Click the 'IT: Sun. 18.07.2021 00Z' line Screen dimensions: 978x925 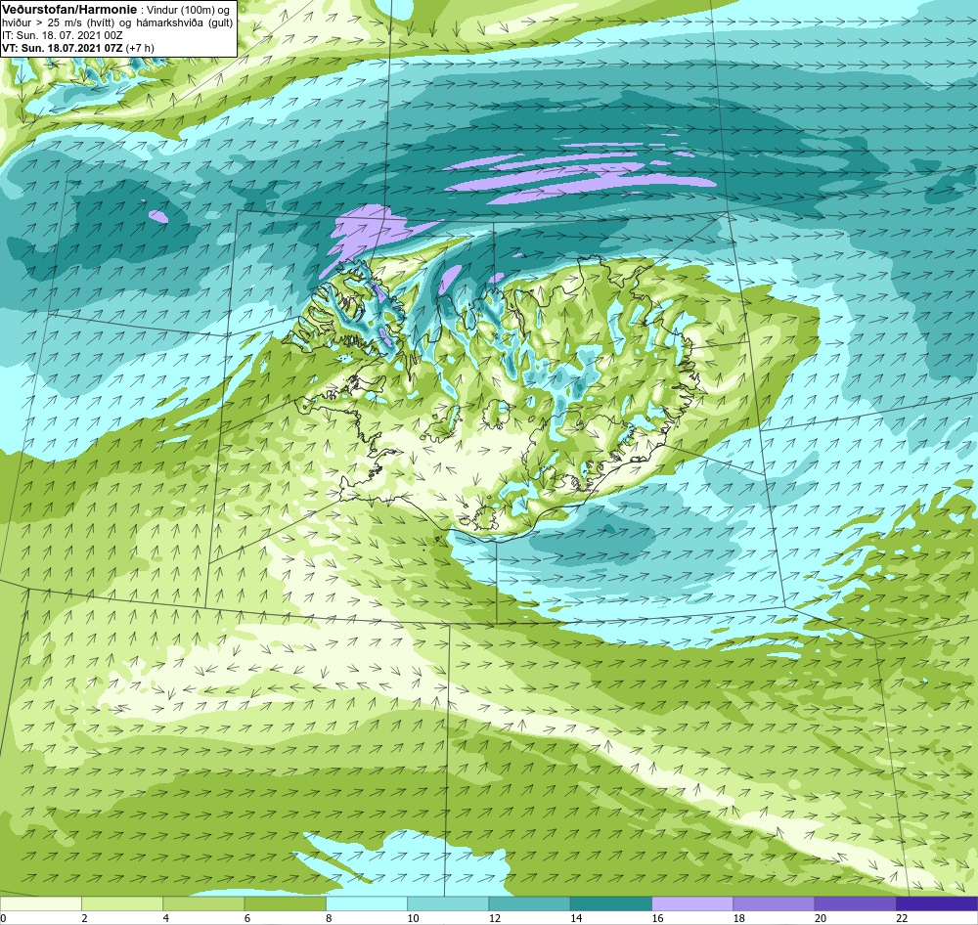click(63, 35)
